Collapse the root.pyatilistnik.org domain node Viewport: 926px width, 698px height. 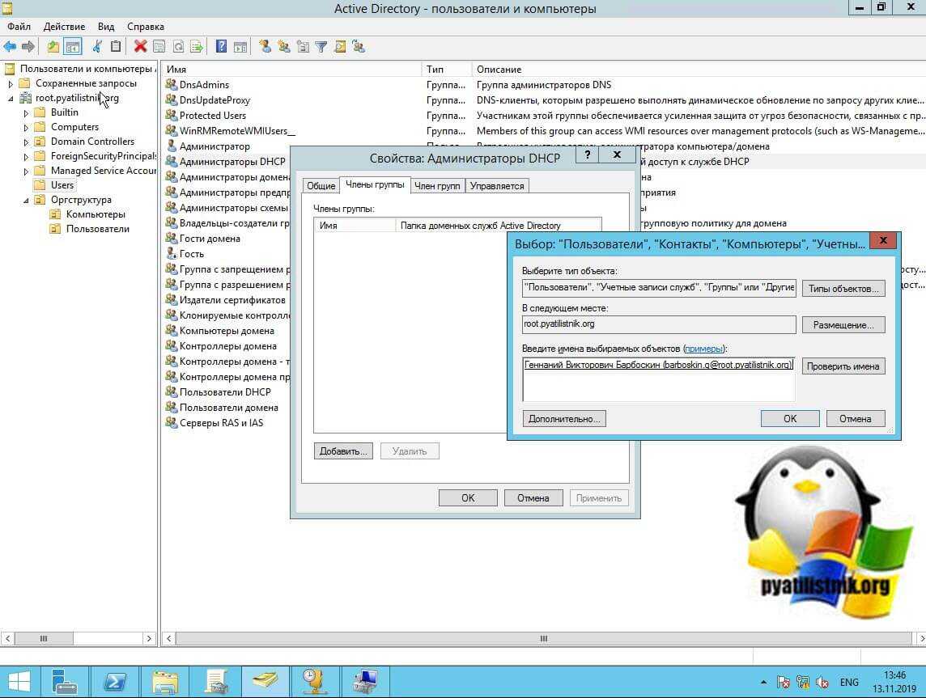click(11, 99)
